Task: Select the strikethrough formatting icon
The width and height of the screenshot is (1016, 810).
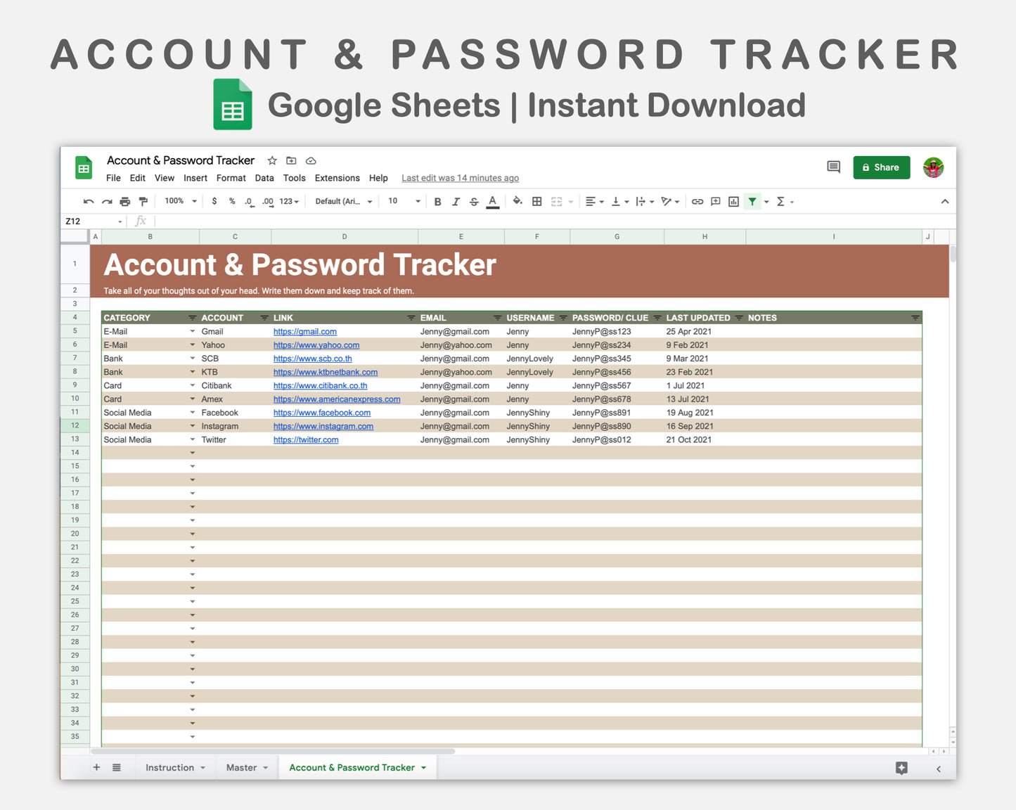Action: (474, 201)
